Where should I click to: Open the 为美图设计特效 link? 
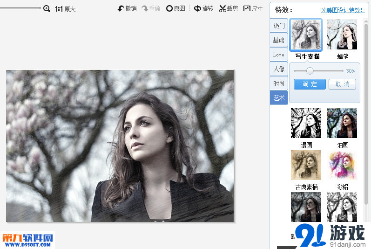coord(343,10)
